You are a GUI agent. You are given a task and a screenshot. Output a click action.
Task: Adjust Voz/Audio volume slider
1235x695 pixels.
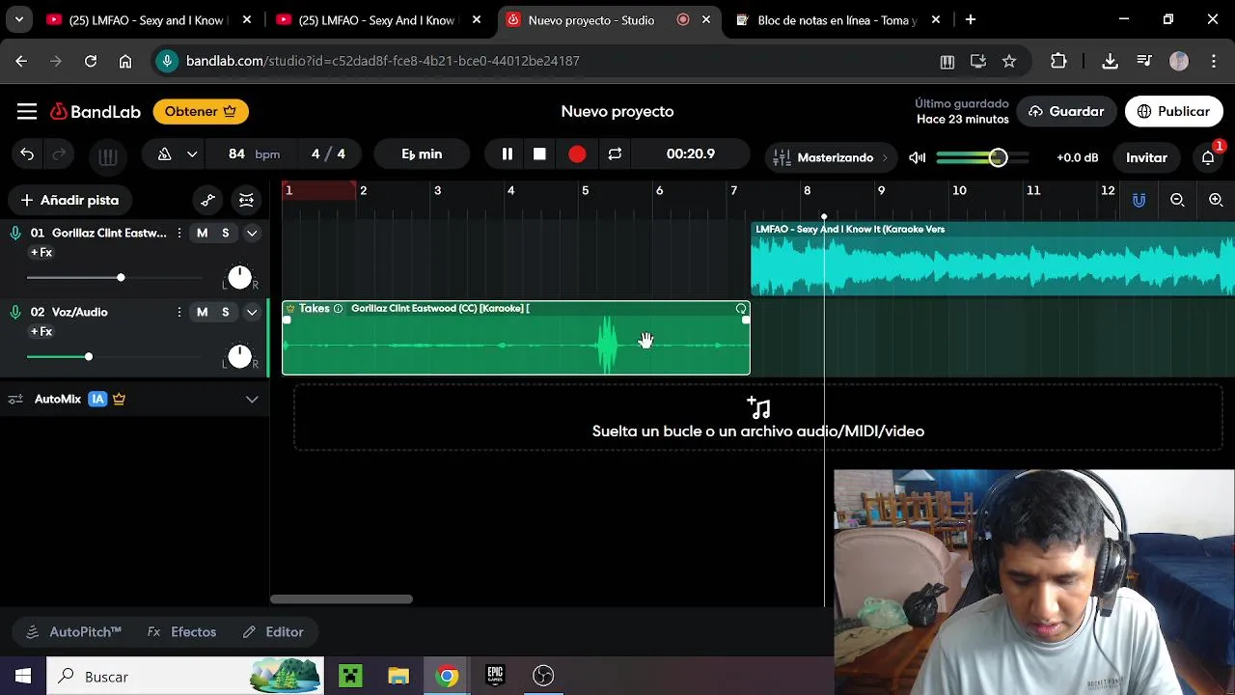(115, 357)
